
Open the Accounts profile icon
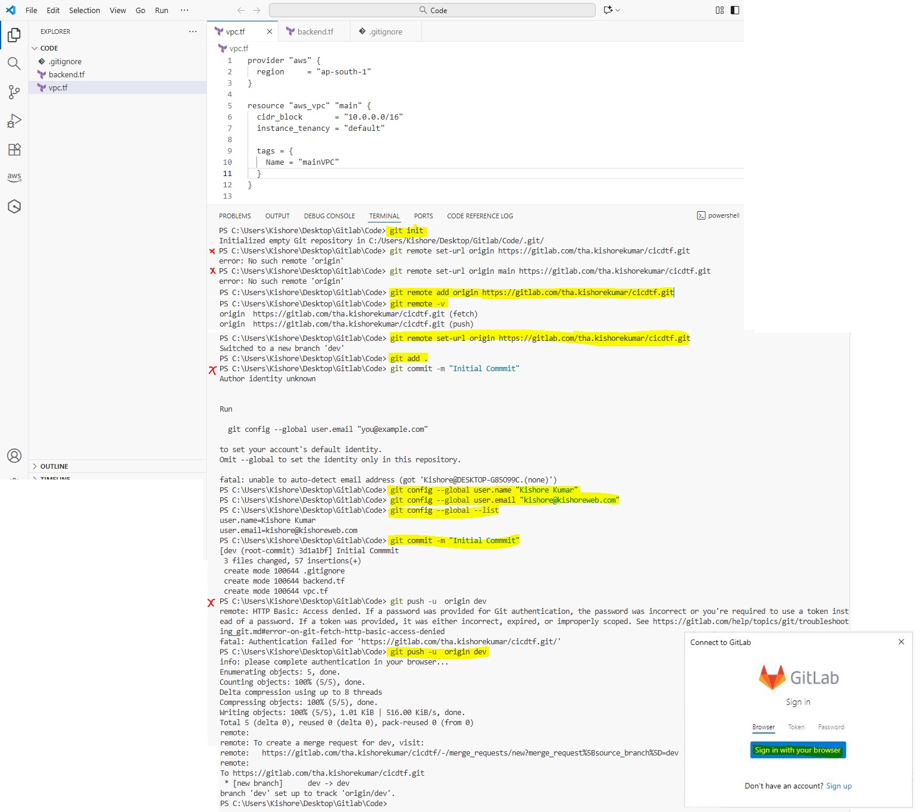14,456
